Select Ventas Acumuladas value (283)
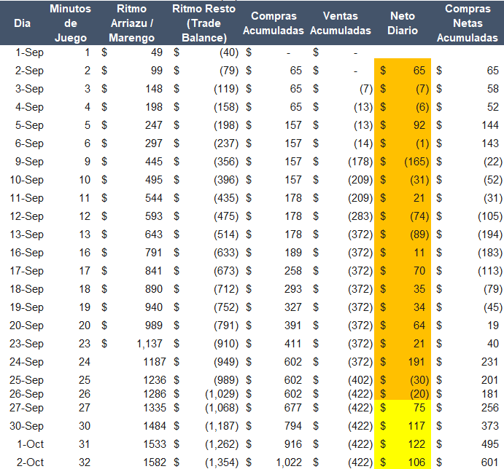 (360, 216)
